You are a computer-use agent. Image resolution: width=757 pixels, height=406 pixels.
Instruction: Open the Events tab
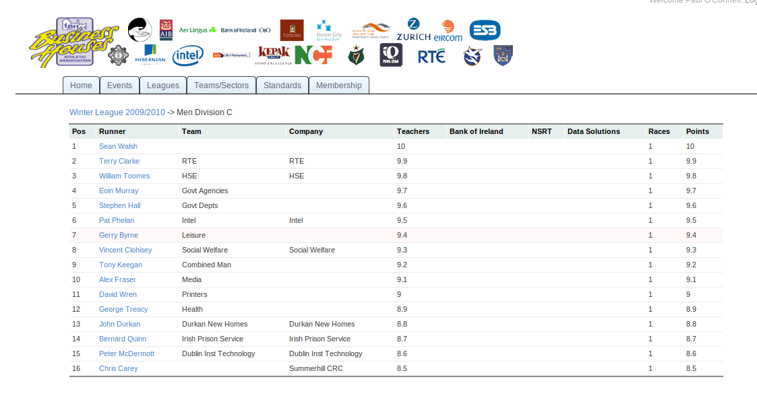120,86
